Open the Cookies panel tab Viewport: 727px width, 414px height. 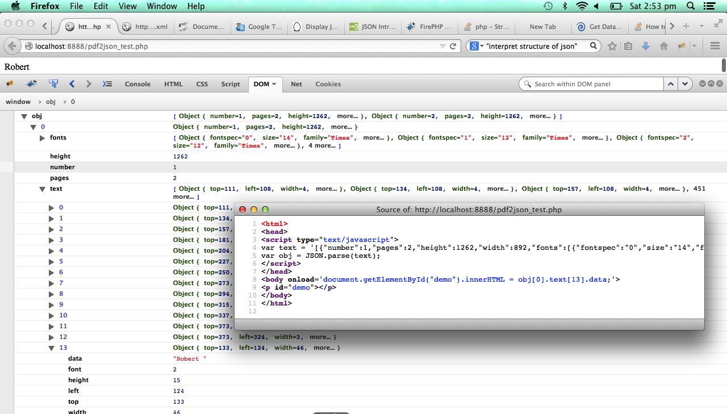tap(328, 84)
